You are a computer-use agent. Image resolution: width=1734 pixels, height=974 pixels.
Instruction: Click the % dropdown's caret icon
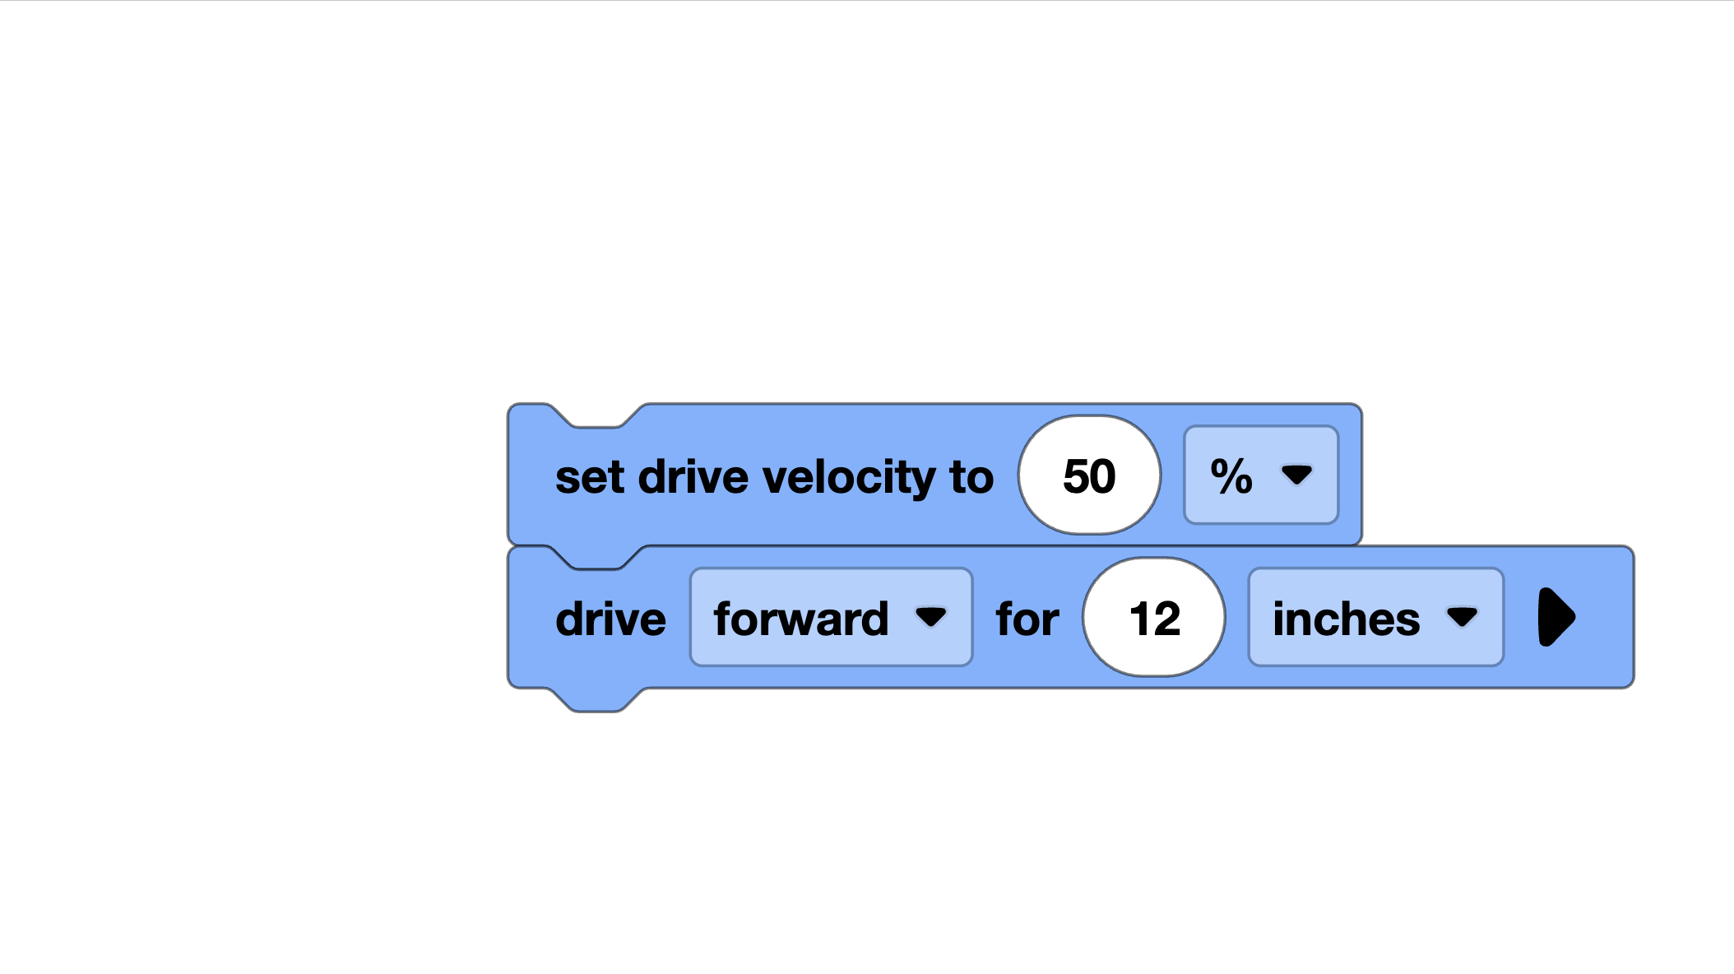(1296, 475)
